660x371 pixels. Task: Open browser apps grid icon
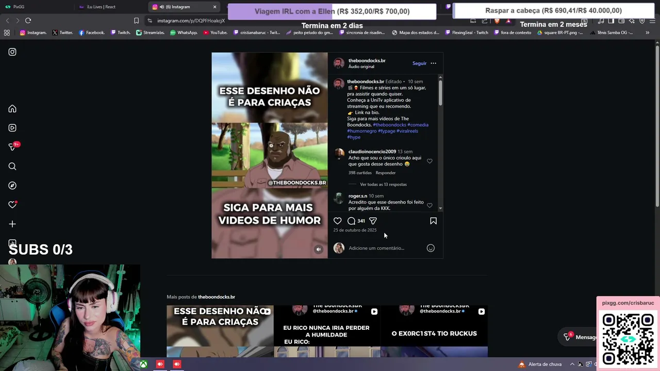coord(7,32)
